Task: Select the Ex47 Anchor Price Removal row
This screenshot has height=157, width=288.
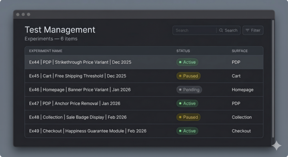Action: click(144, 103)
